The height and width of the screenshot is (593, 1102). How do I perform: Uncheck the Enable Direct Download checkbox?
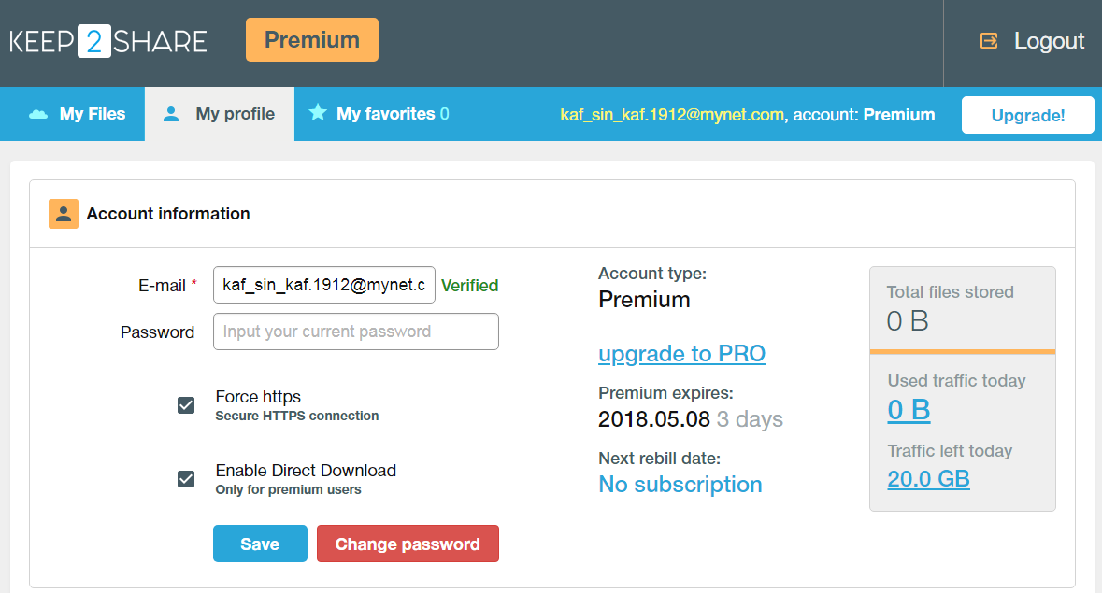pyautogui.click(x=186, y=479)
